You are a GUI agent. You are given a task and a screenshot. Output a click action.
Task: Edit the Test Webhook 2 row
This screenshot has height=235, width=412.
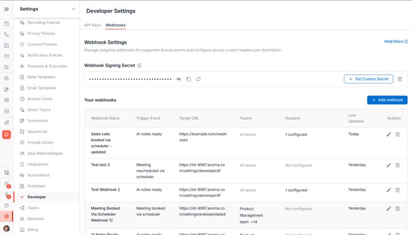[389, 190]
